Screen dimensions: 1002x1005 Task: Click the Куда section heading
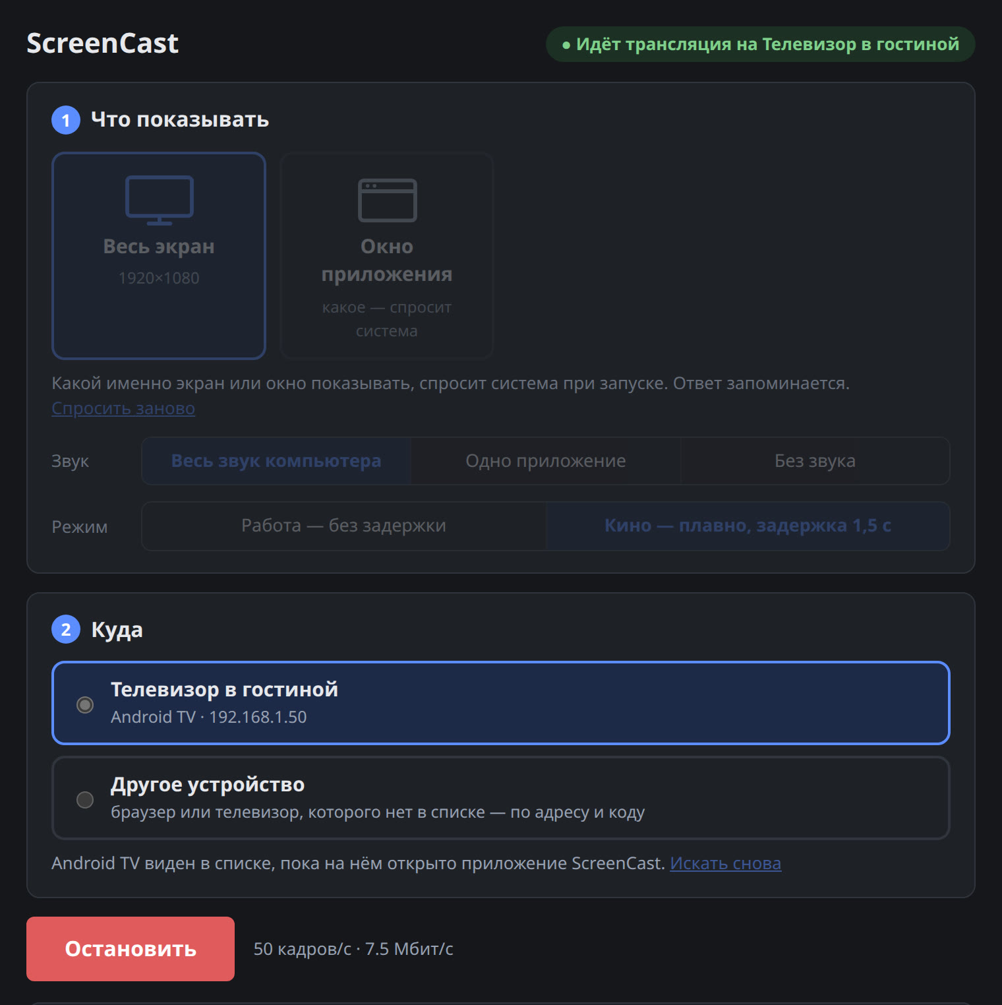coord(117,630)
